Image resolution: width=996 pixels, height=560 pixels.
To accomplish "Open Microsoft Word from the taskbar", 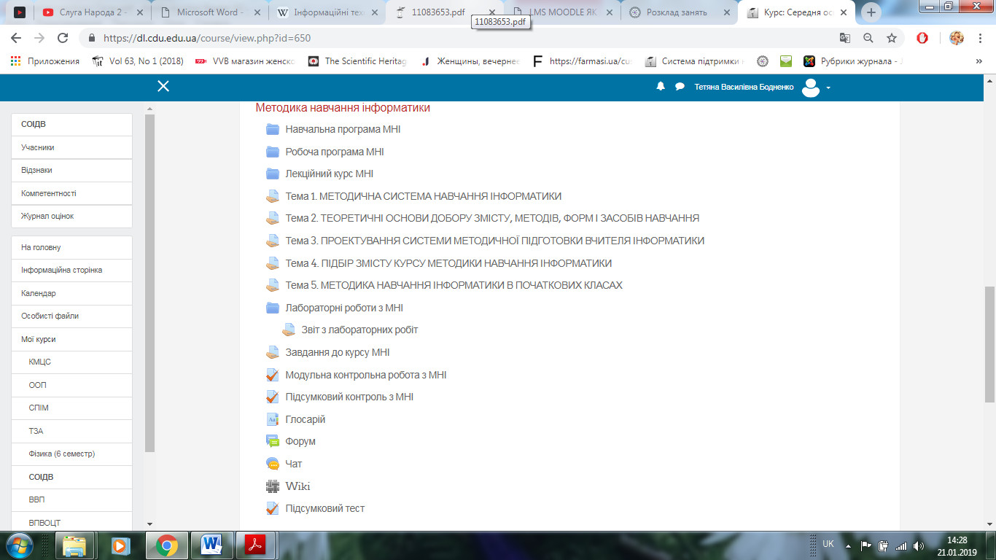I will [211, 545].
